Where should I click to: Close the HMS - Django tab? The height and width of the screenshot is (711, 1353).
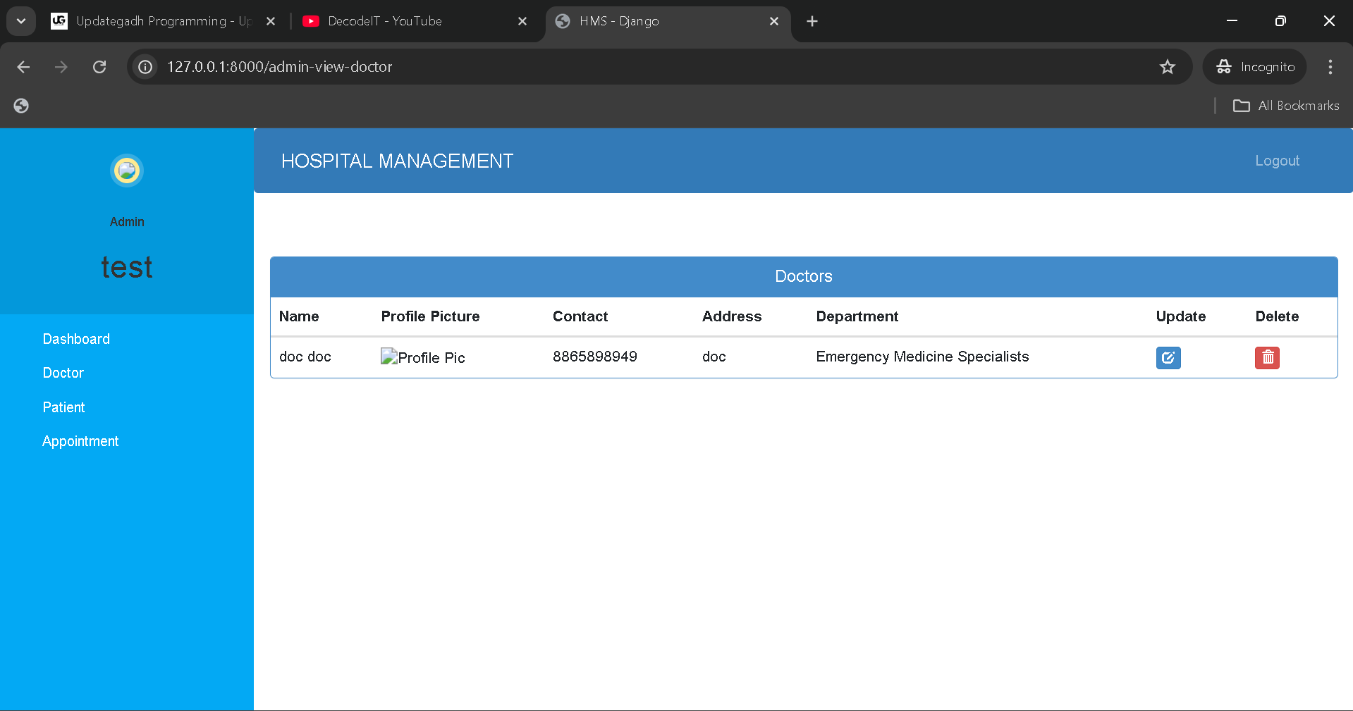click(x=773, y=21)
